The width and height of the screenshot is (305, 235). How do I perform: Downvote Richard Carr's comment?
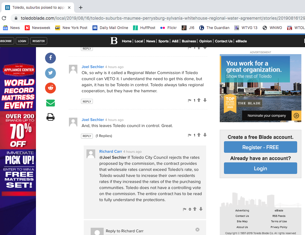[x=201, y=209]
